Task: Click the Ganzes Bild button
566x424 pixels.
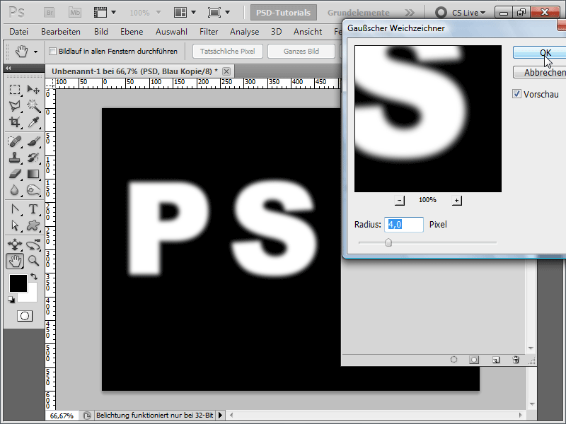Action: click(x=301, y=51)
